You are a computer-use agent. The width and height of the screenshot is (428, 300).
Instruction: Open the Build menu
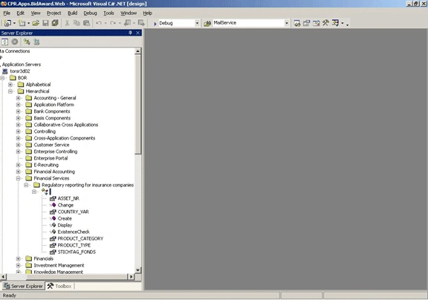pos(72,13)
